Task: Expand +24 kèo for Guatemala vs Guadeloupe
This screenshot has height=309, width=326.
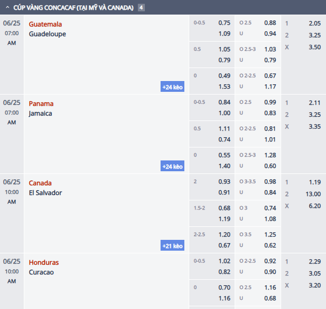Action: [172, 87]
